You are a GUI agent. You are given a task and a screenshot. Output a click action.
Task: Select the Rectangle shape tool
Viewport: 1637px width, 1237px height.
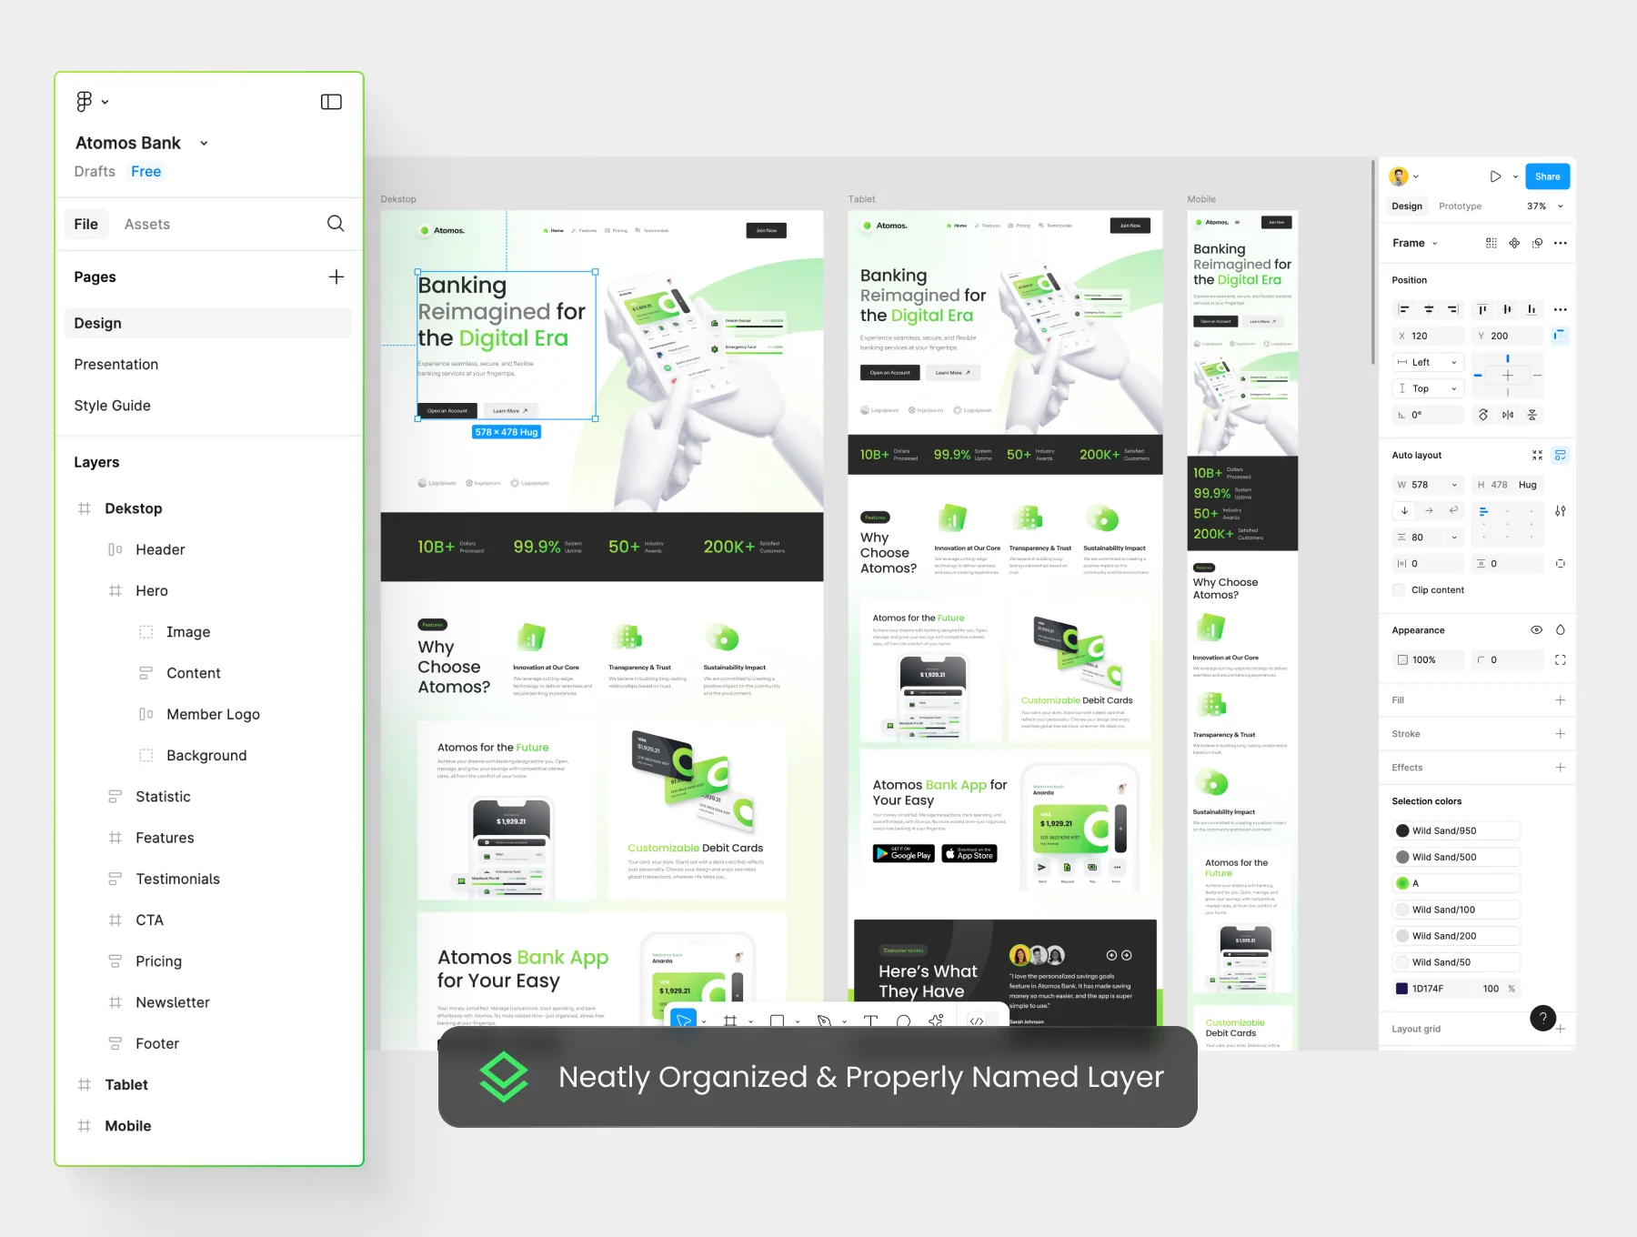pos(777,1021)
